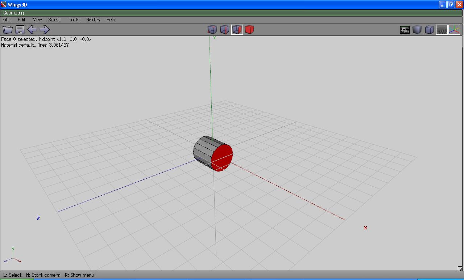Viewport: 464px width, 280px height.
Task: Save the model with the floppy disk icon
Action: tap(20, 30)
